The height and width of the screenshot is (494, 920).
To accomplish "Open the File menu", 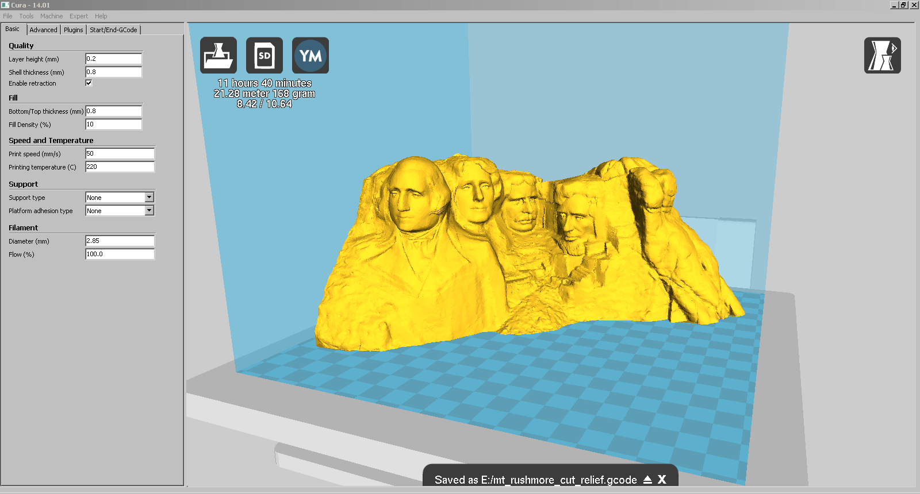I will tap(7, 16).
